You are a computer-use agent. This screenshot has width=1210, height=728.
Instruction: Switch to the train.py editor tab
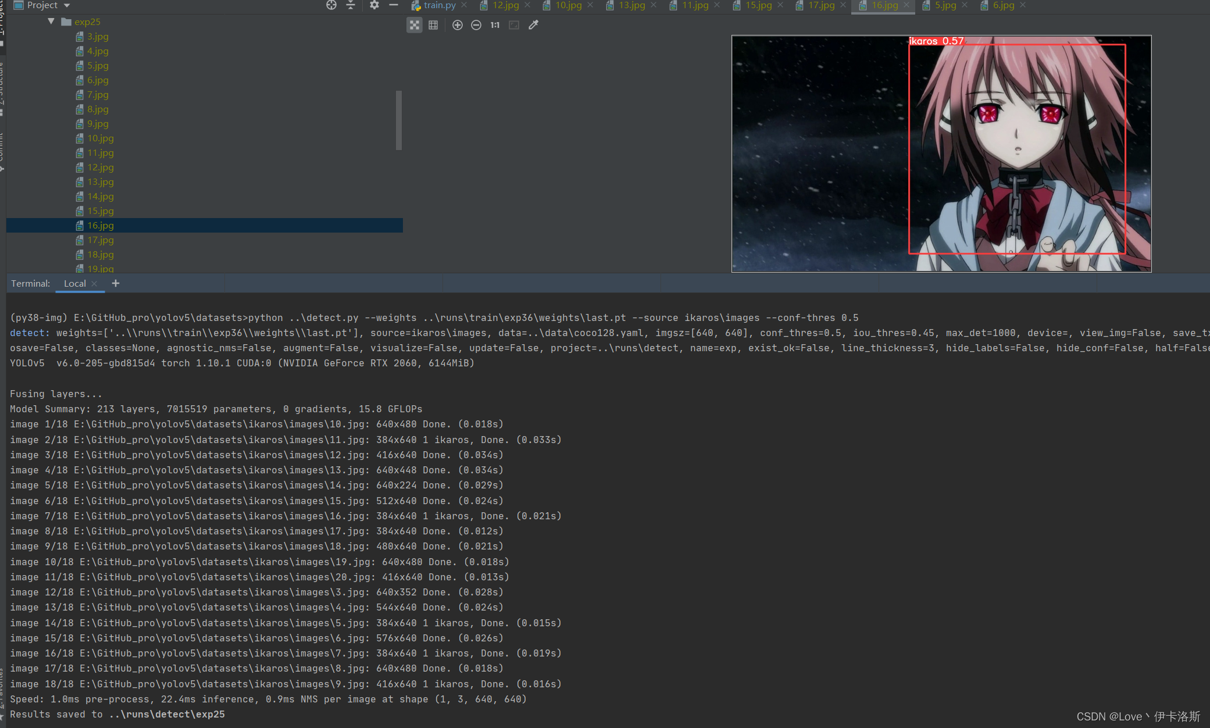(x=440, y=5)
